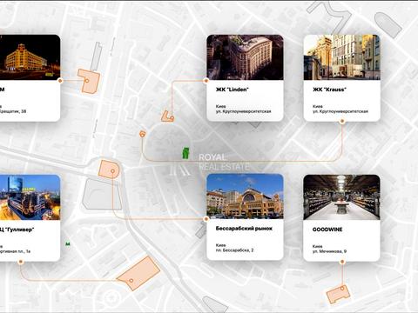Open the ЖК "Krauss" building photo
The height and width of the screenshot is (313, 418).
342,57
